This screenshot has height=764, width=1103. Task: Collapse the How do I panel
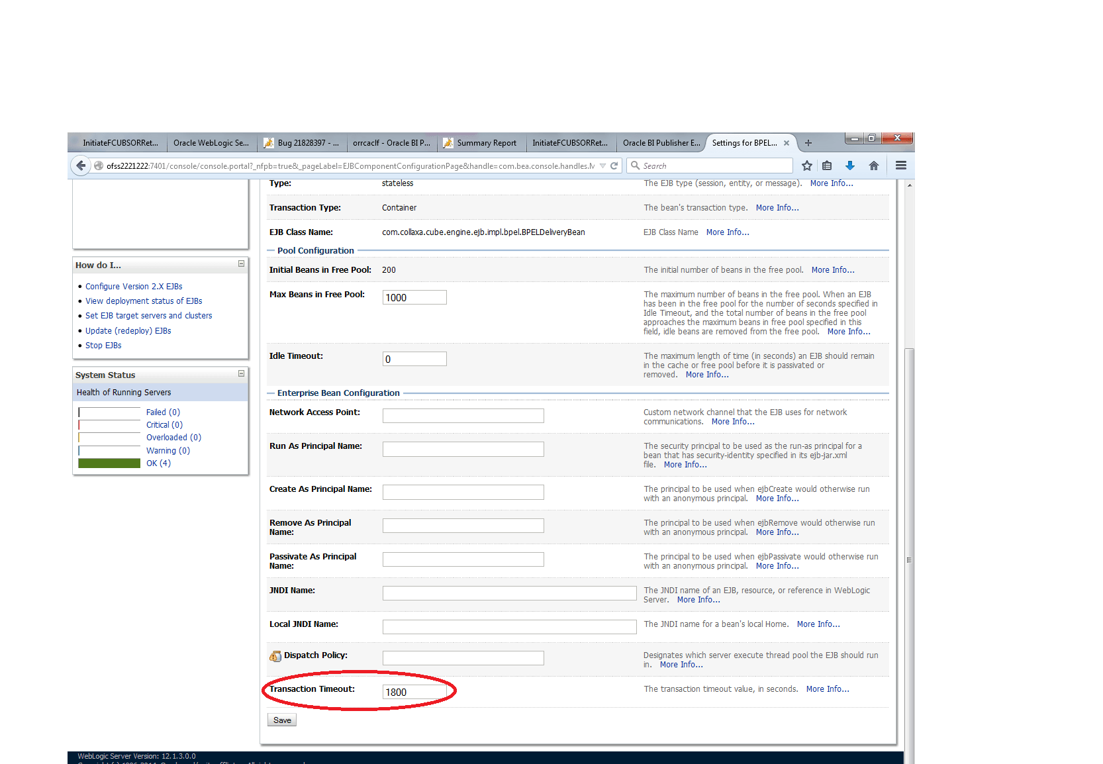(241, 263)
